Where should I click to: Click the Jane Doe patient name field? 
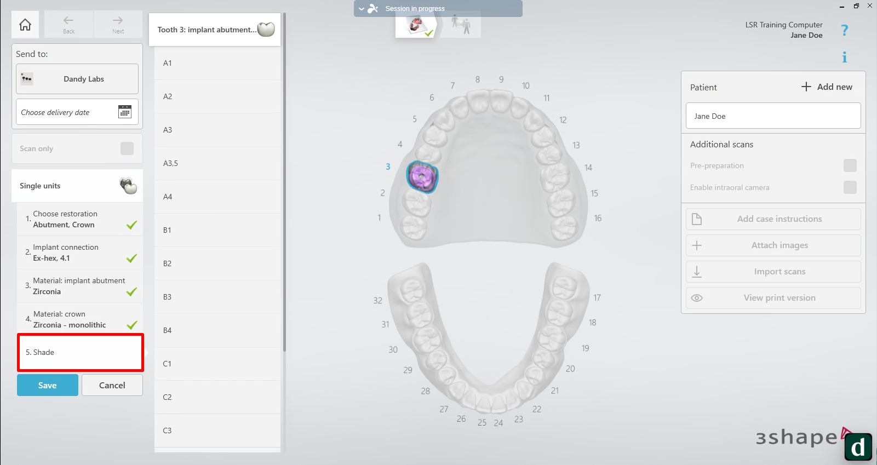773,116
